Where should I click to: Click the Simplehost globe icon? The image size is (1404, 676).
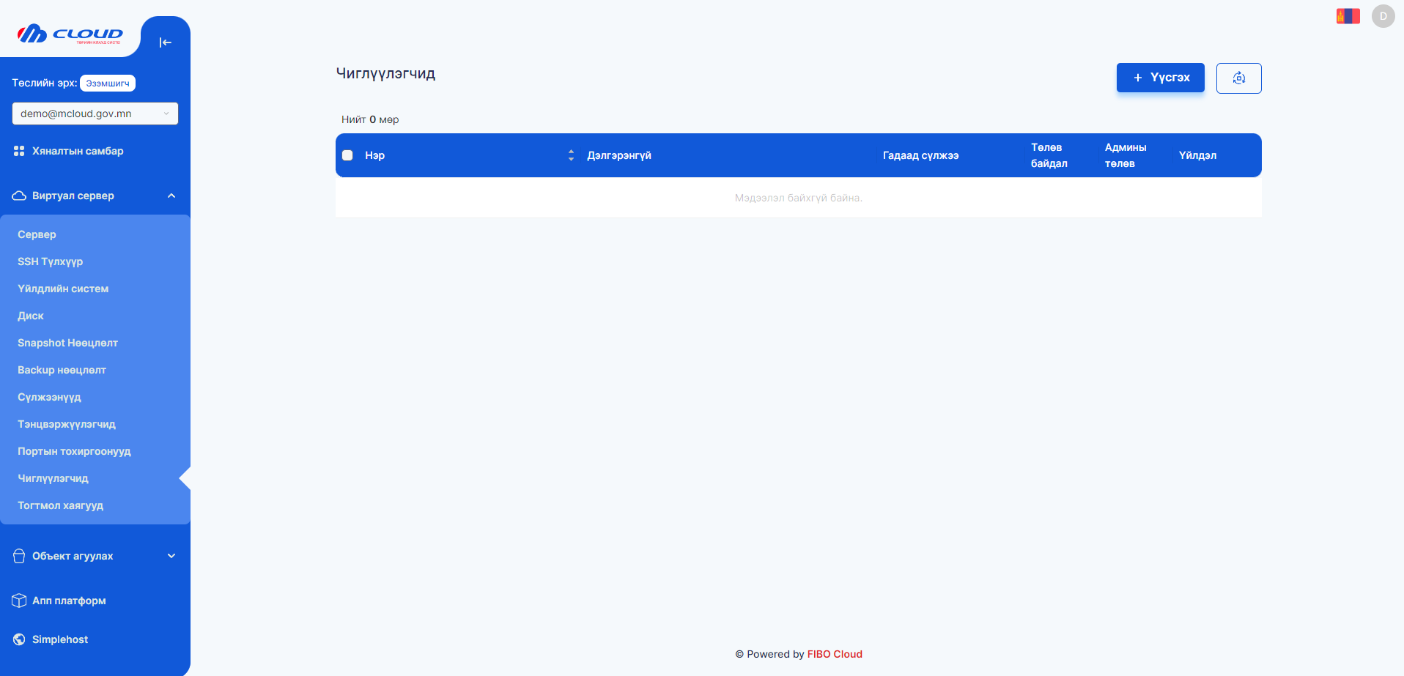(19, 639)
